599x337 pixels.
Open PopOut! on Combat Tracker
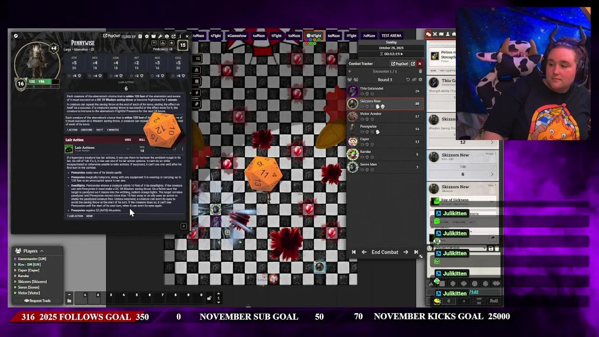pyautogui.click(x=399, y=64)
